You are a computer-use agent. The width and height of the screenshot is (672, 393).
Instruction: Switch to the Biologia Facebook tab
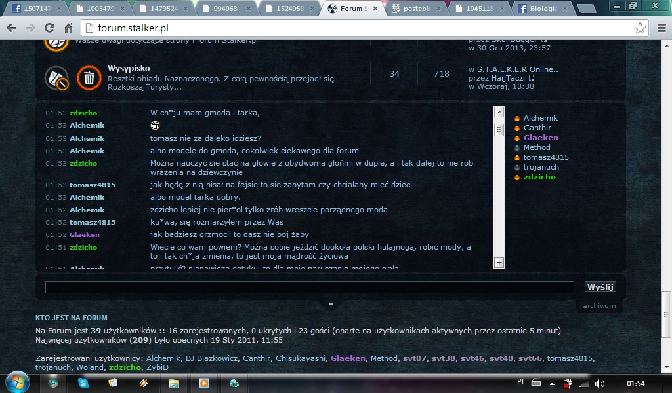(543, 9)
